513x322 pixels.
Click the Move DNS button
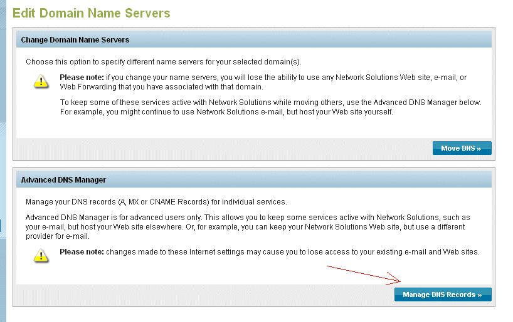(462, 148)
